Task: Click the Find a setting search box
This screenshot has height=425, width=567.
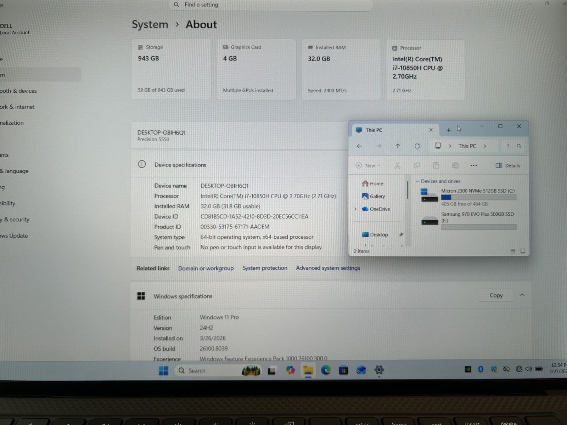Action: point(271,5)
